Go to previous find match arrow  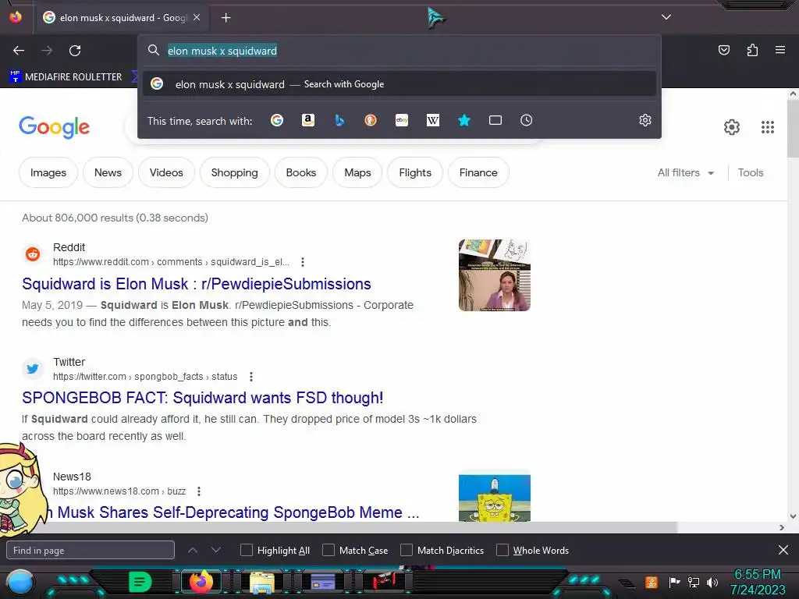[x=193, y=550]
